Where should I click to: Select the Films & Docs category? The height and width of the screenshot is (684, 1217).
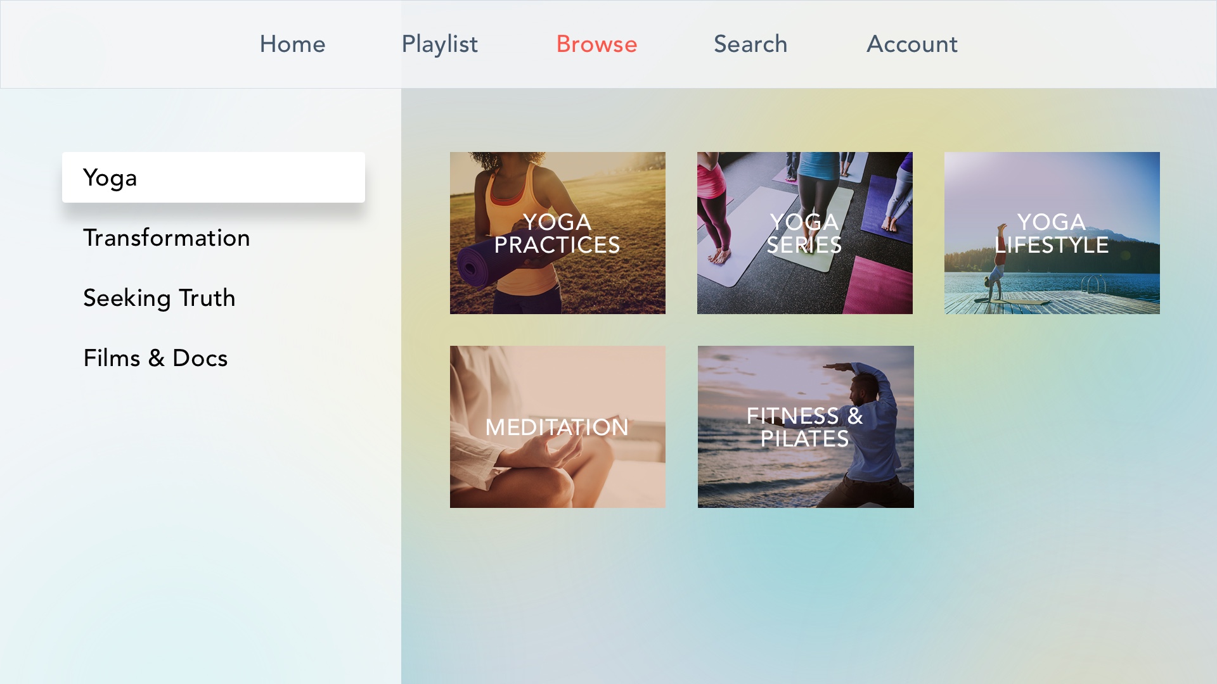[x=155, y=358]
